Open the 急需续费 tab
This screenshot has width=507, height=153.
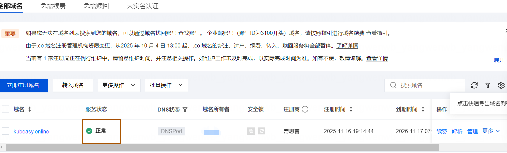(53, 6)
